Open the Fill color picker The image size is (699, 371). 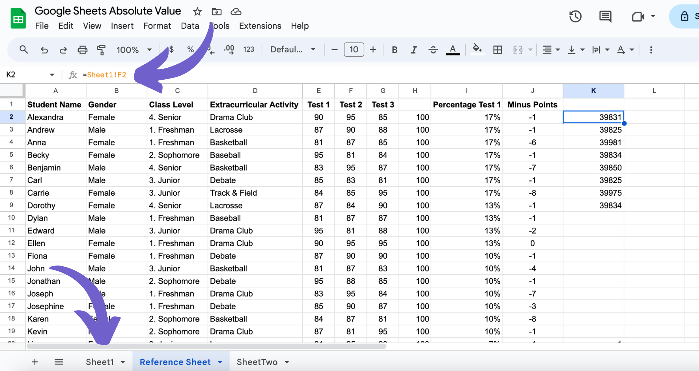477,50
